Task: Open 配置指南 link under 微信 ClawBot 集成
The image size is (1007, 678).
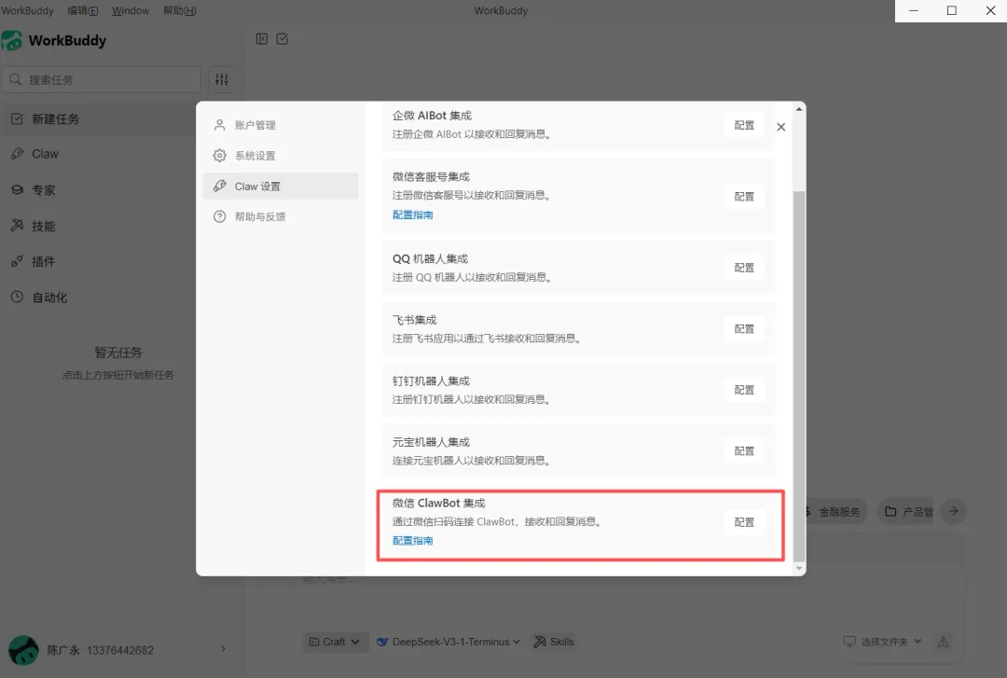Action: click(412, 541)
